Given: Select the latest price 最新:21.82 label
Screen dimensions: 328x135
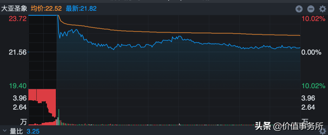Looking at the screenshot, I should pos(81,9).
